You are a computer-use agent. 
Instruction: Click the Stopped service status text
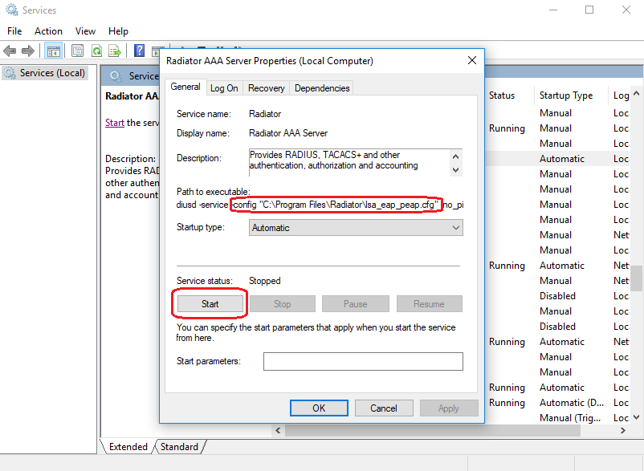point(265,281)
